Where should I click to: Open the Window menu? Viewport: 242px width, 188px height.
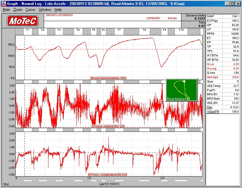coord(45,10)
